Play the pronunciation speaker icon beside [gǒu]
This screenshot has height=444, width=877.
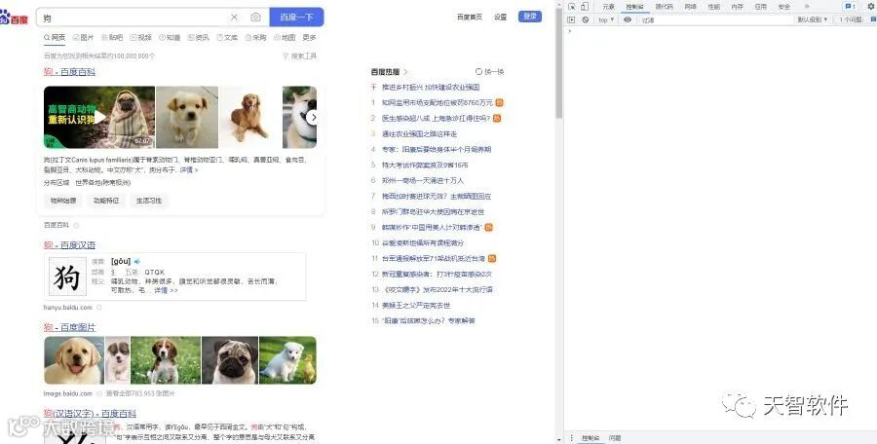(137, 261)
